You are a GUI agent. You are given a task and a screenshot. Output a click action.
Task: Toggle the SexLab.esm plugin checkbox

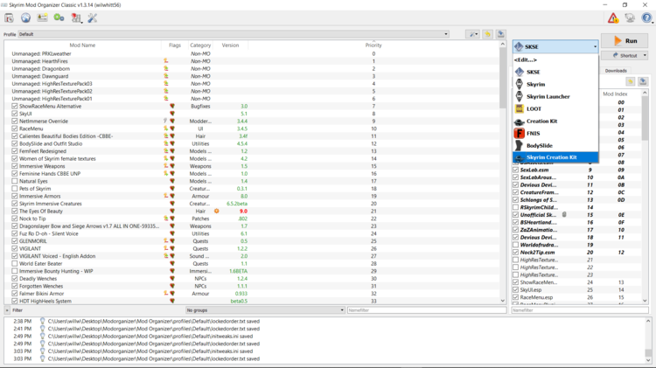[516, 170]
